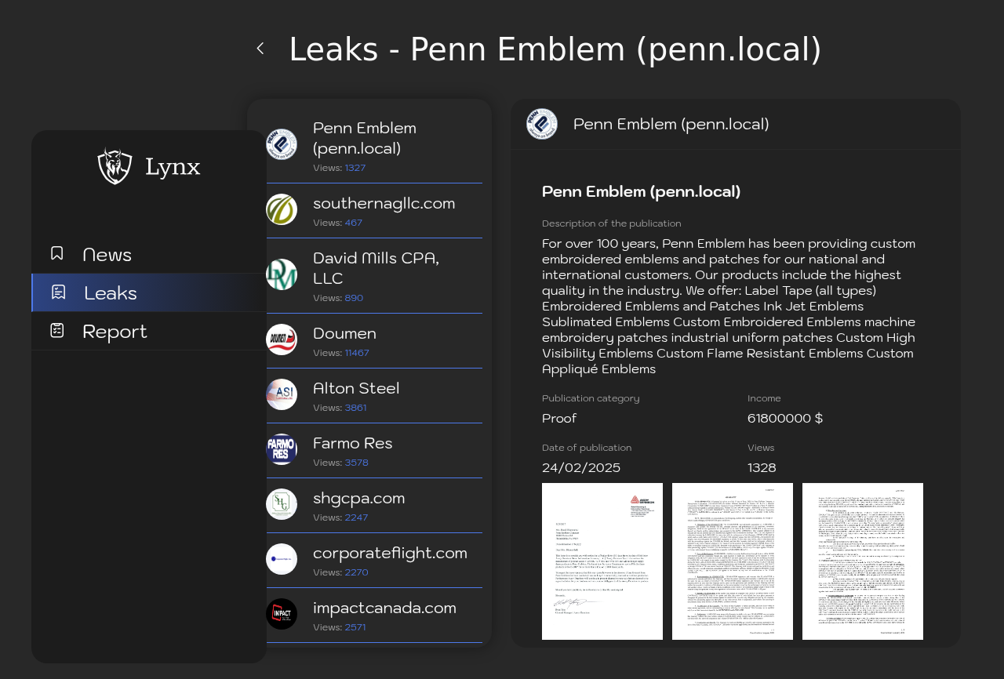1004x679 pixels.
Task: Click the views count 2270 under corporateflight.com
Action: point(356,572)
